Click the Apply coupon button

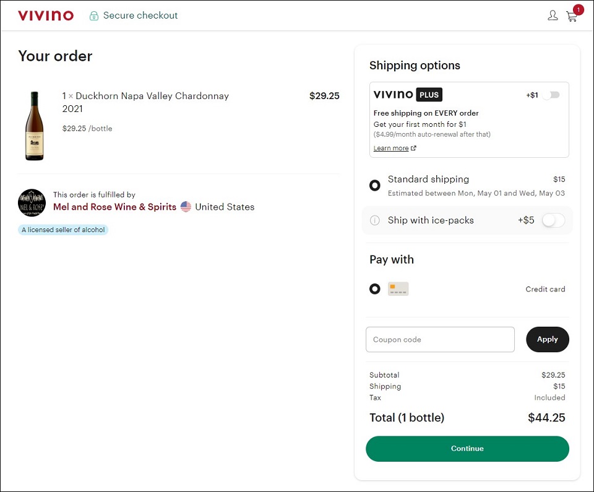[x=548, y=339]
